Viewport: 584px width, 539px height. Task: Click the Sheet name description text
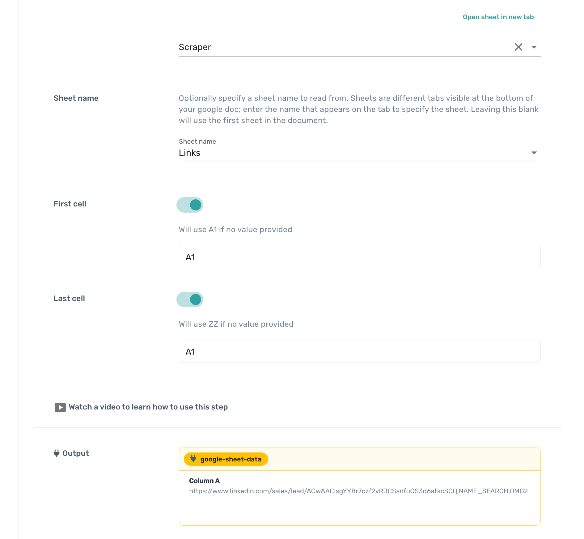[x=358, y=109]
